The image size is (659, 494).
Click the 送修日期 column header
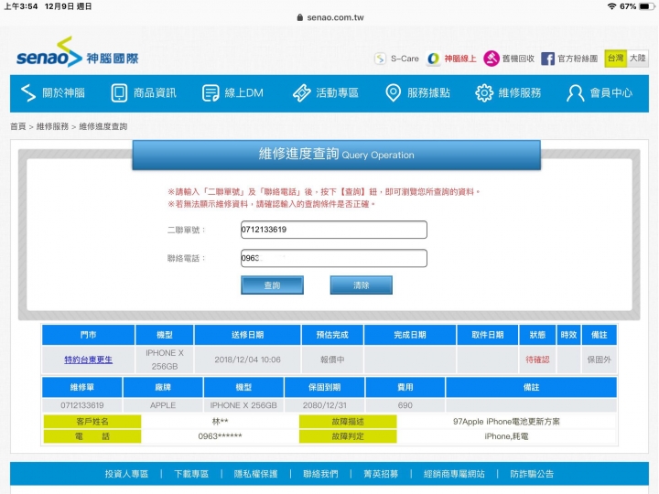[x=247, y=335]
